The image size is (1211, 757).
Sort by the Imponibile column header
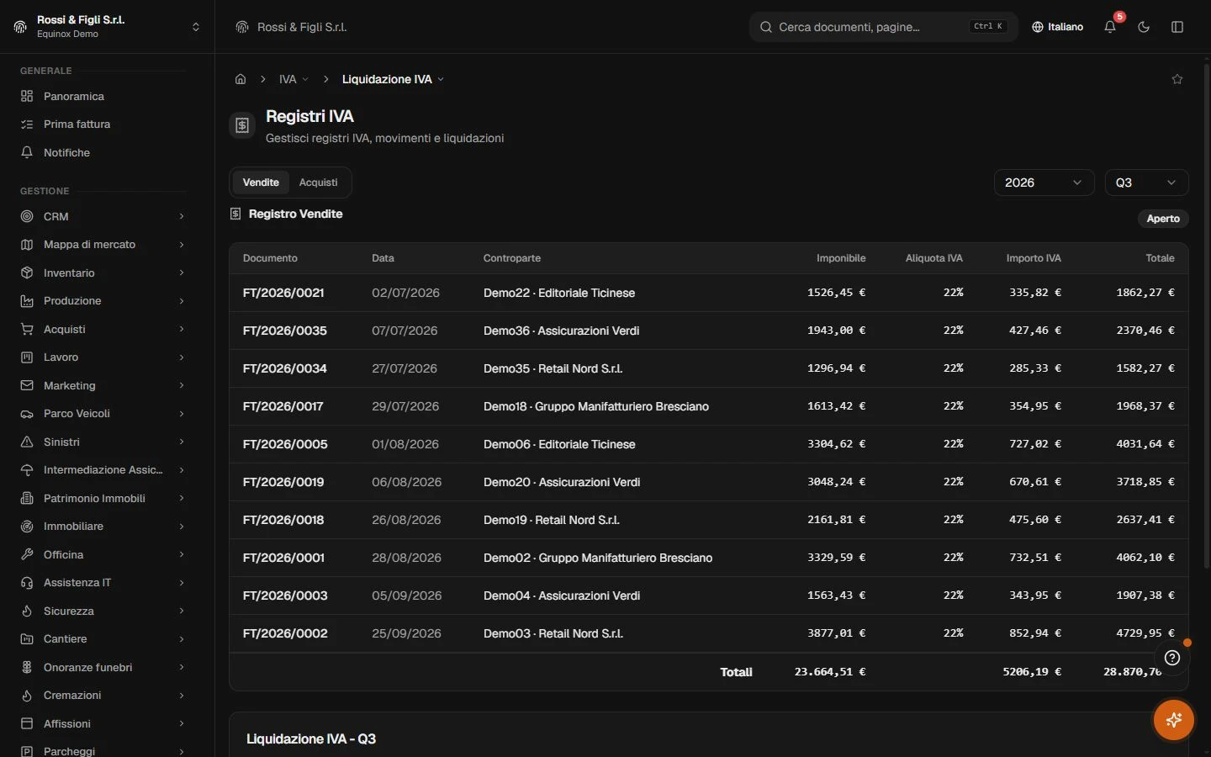[x=841, y=258]
